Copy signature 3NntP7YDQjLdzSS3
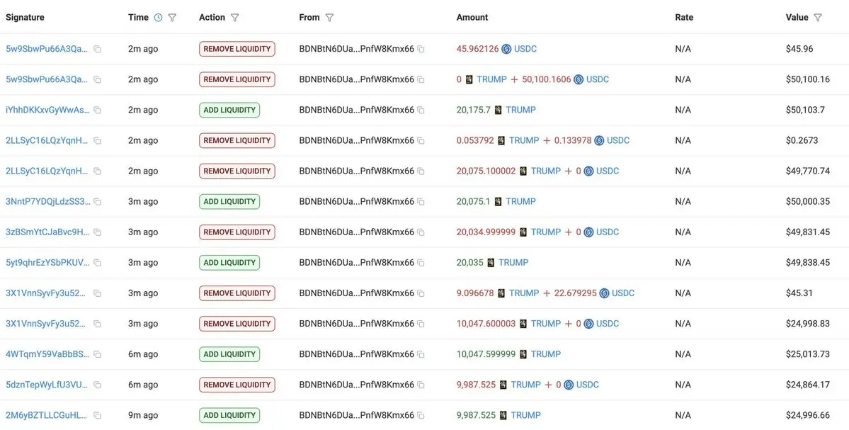Screen dimensions: 849x430 pyautogui.click(x=98, y=201)
